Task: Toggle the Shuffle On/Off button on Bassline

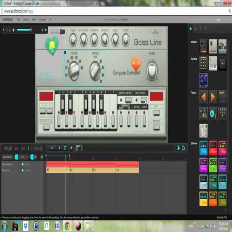Action: pos(128,100)
